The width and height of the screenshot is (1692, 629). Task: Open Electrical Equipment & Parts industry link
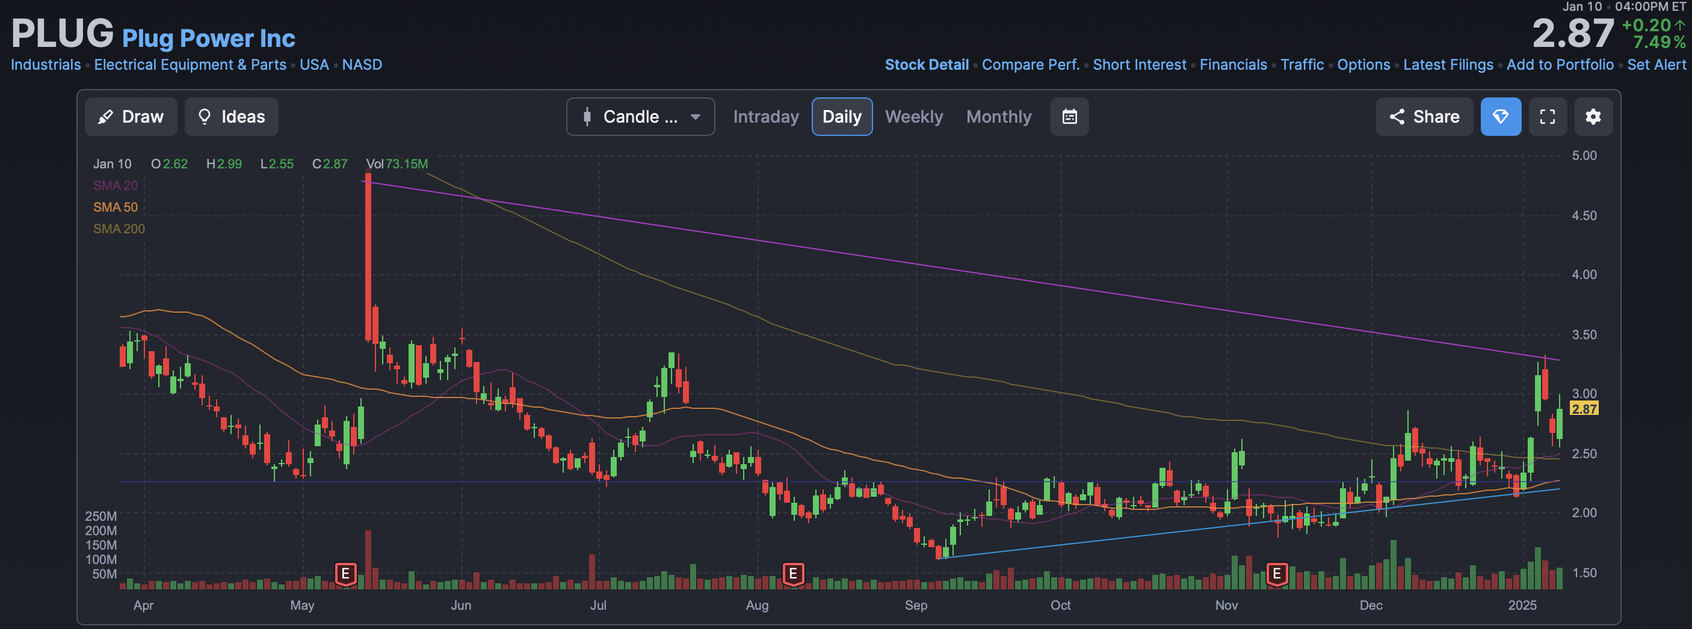click(191, 65)
